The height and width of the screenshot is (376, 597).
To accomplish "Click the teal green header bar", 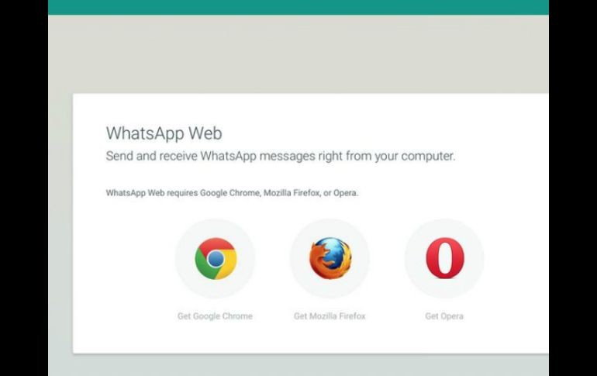I will pos(298,7).
